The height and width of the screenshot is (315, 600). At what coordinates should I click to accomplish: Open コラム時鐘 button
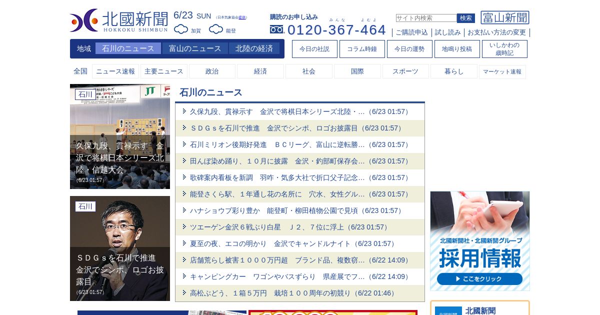pos(362,49)
